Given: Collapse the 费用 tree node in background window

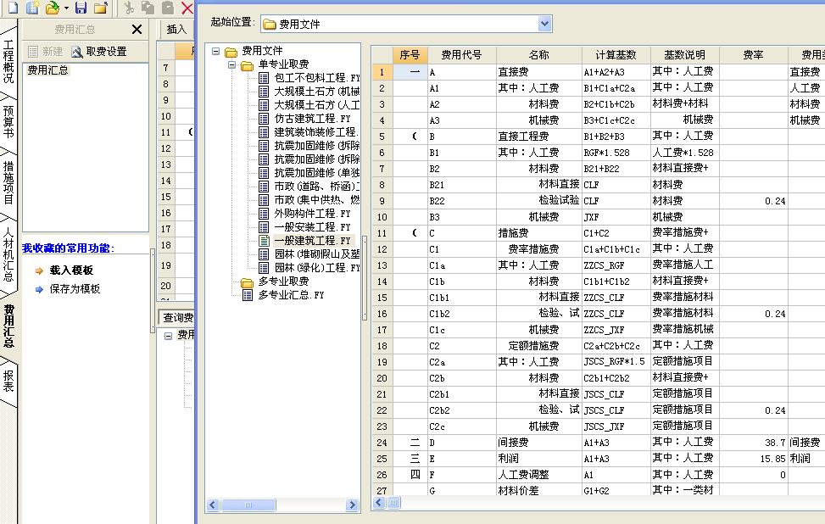Looking at the screenshot, I should pyautogui.click(x=168, y=336).
